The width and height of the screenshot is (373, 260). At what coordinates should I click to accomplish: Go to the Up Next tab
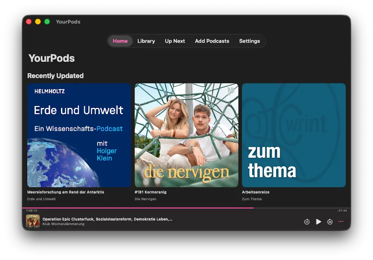[175, 41]
